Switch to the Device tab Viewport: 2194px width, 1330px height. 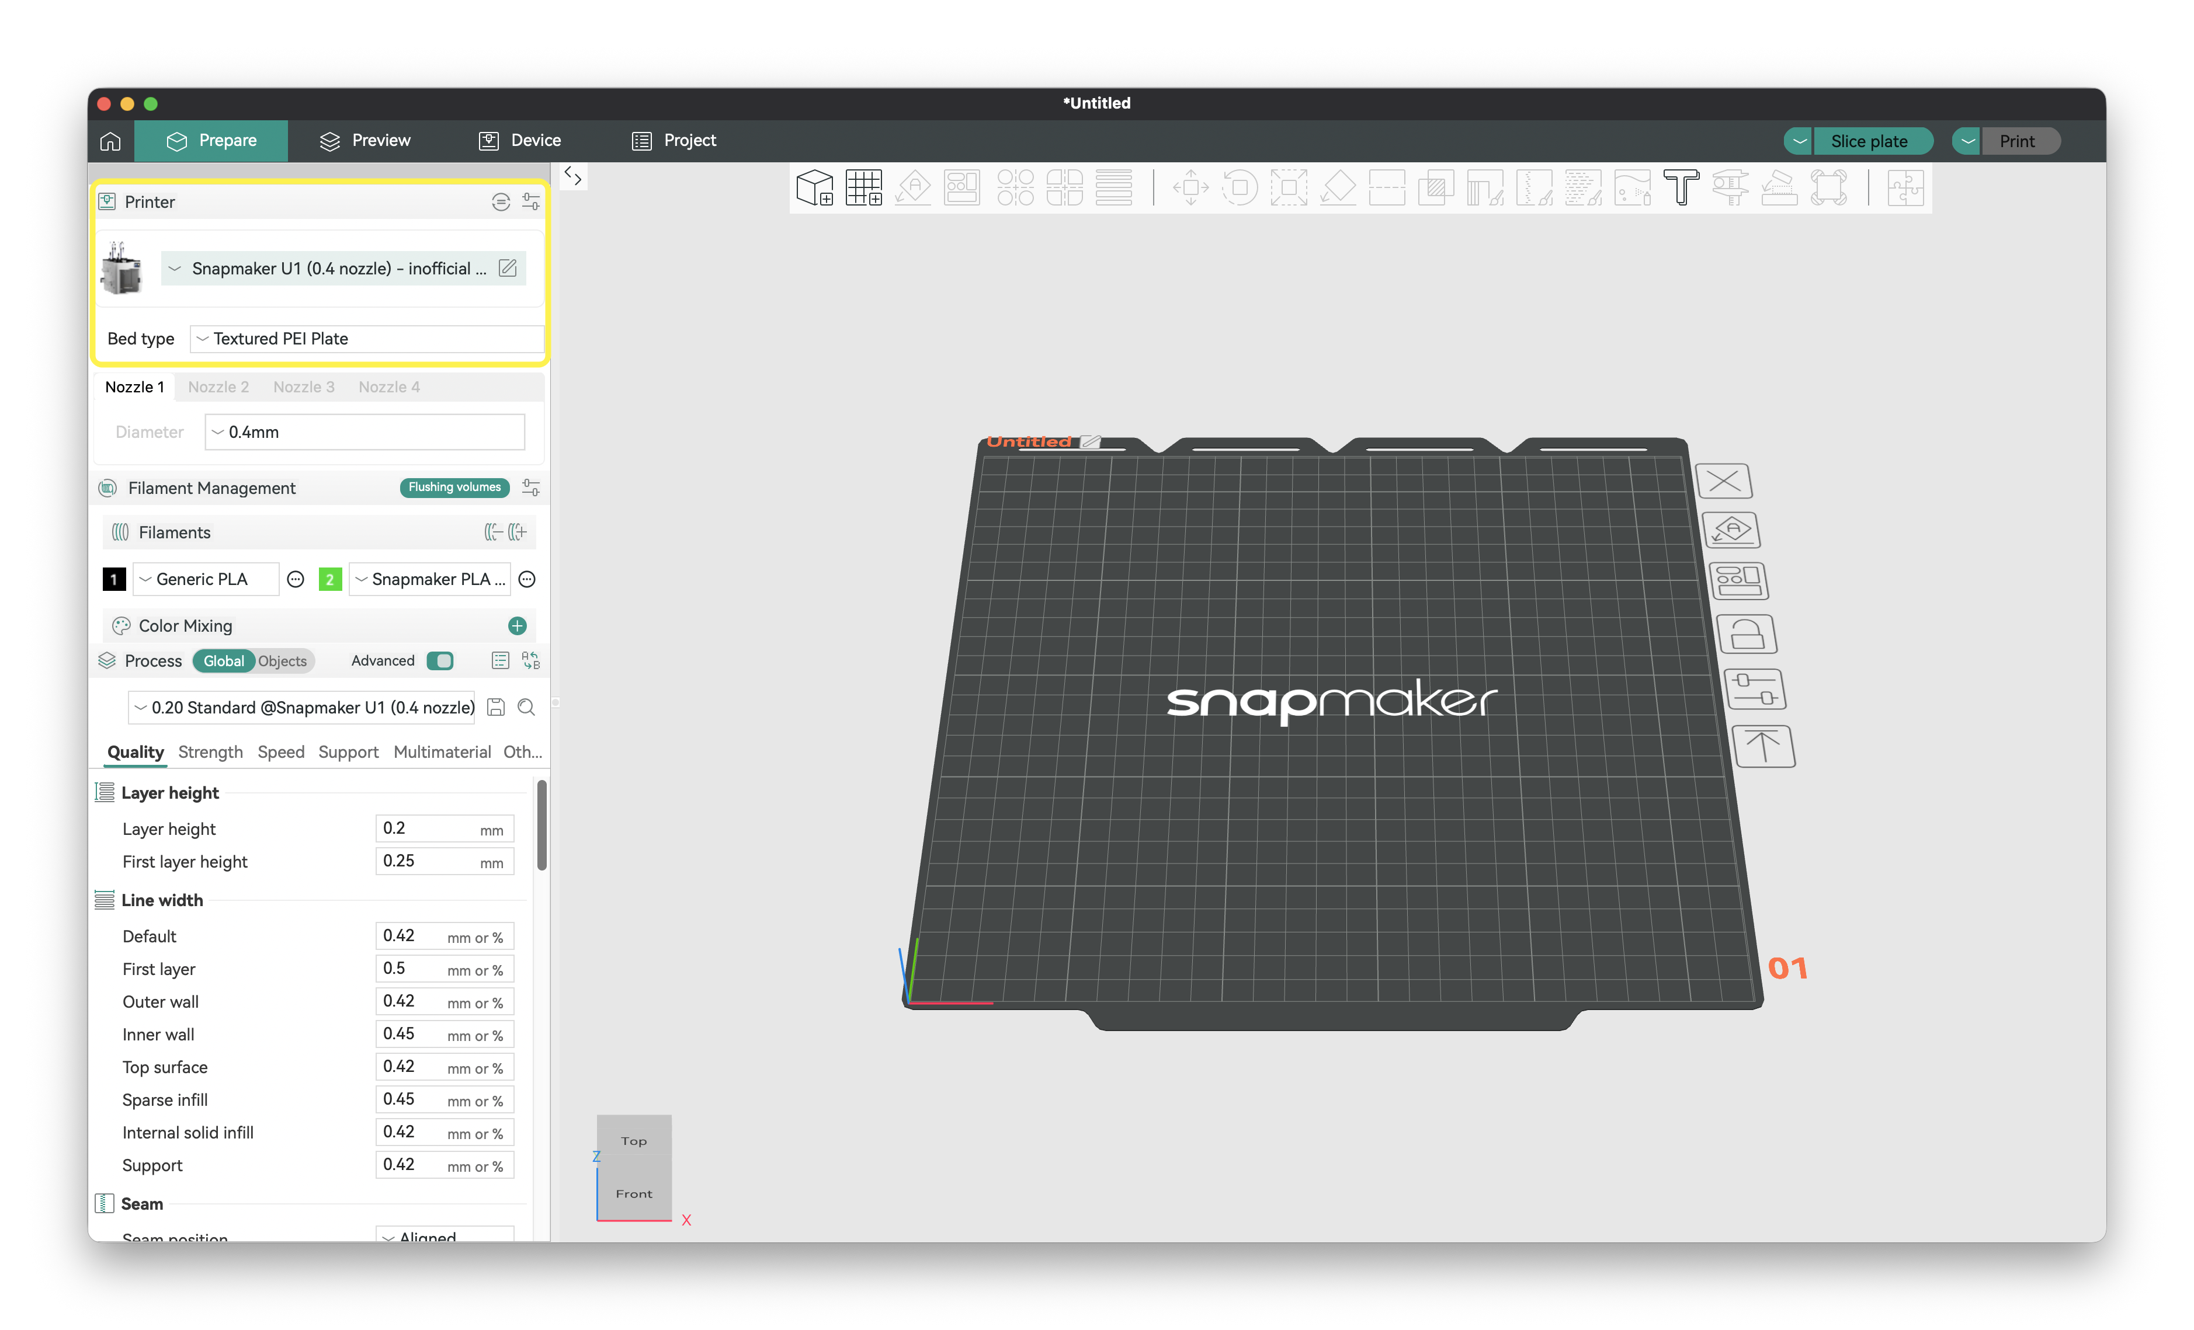click(520, 141)
